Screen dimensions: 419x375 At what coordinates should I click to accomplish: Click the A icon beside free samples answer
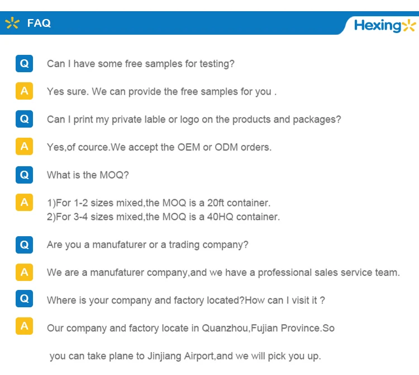pyautogui.click(x=24, y=91)
